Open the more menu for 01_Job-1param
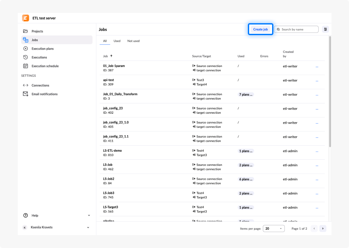The width and height of the screenshot is (349, 248). pyautogui.click(x=317, y=67)
